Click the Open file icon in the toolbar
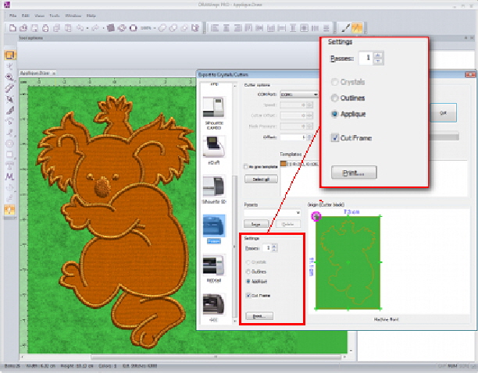 (23, 28)
